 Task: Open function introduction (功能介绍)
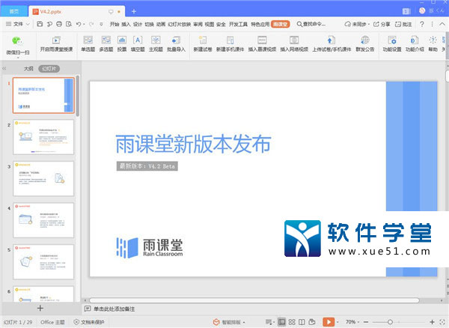(x=415, y=44)
